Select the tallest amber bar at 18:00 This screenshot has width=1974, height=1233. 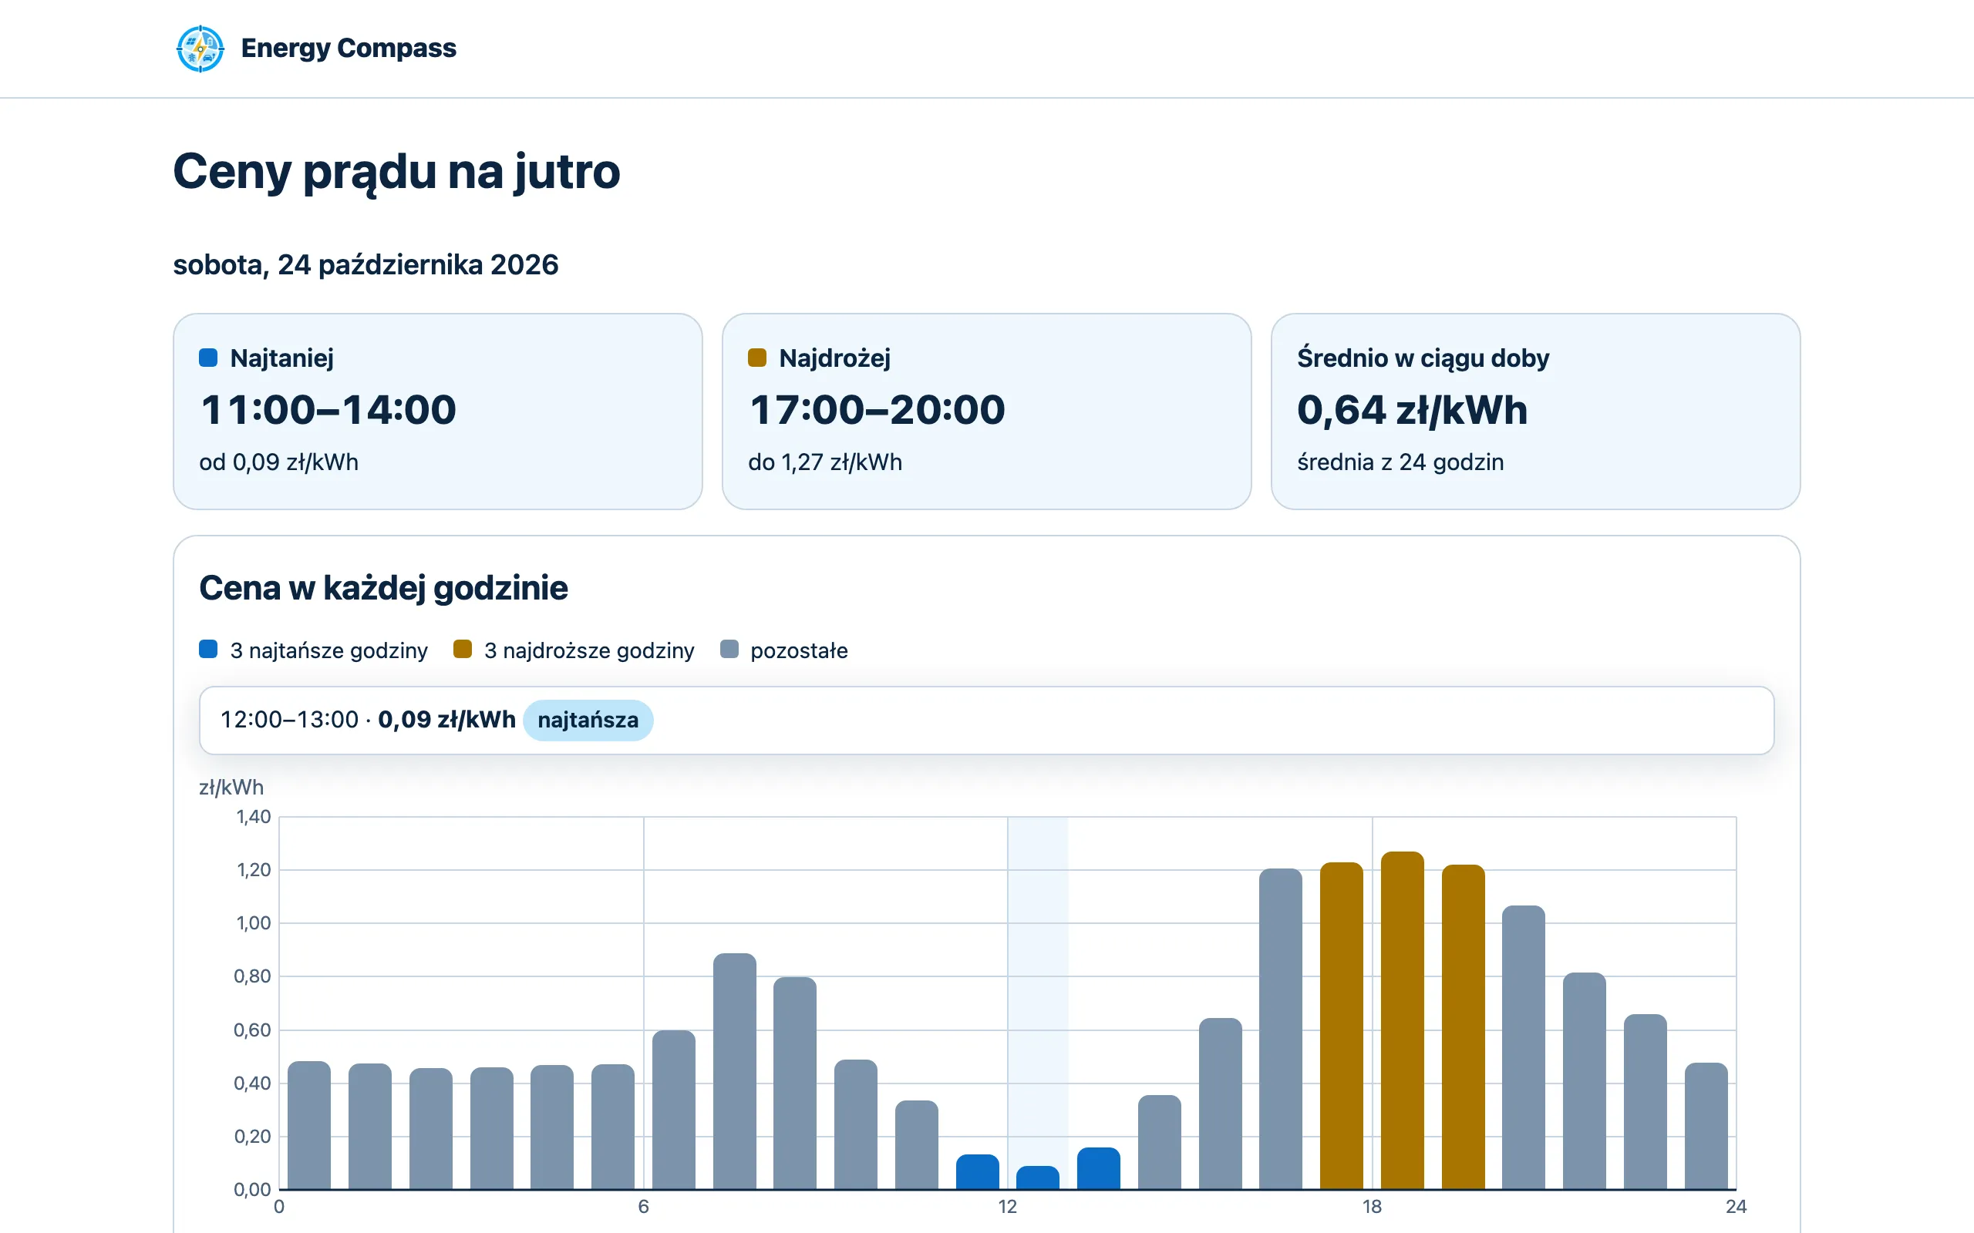[x=1402, y=1021]
